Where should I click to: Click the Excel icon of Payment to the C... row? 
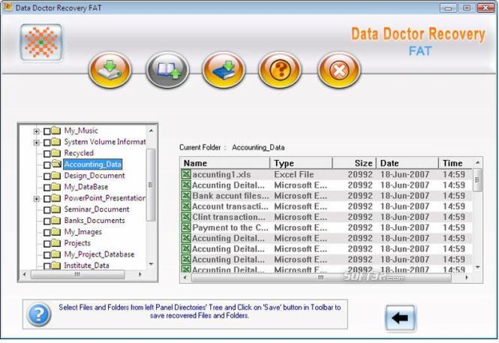pyautogui.click(x=186, y=227)
